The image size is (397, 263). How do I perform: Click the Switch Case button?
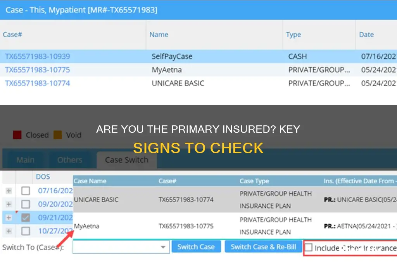coord(196,247)
